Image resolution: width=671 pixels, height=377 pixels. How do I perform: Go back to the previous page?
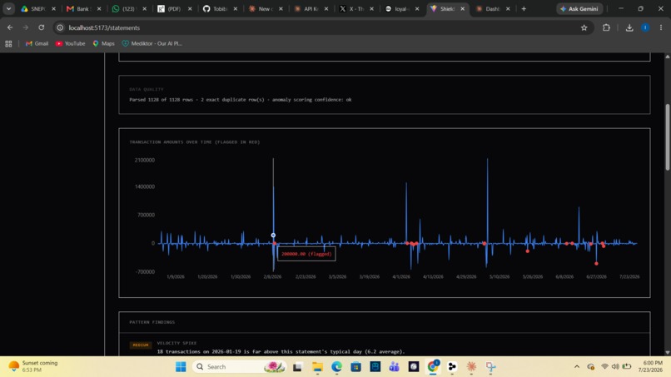pyautogui.click(x=10, y=27)
